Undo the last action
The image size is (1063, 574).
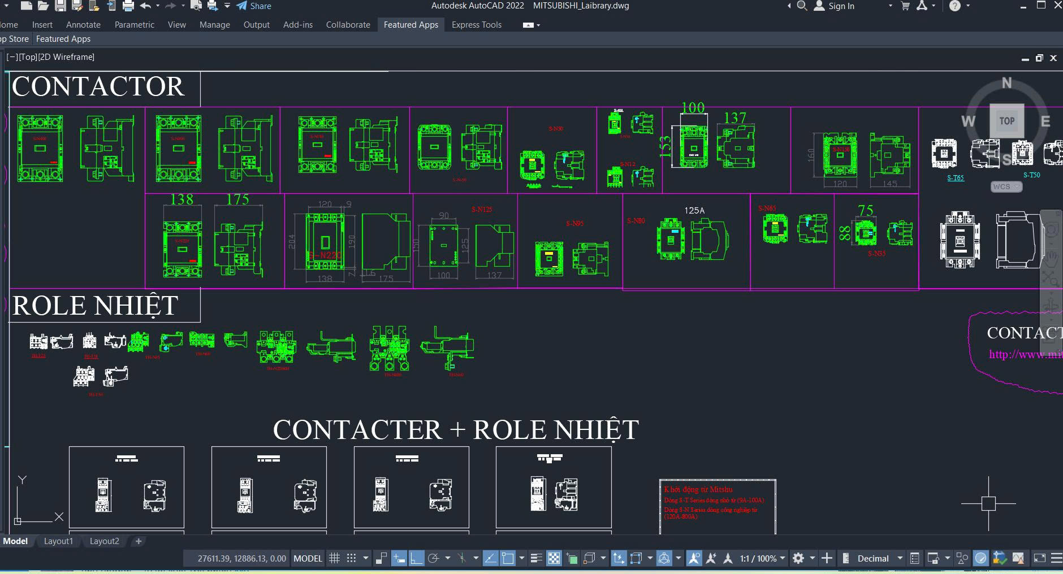[x=145, y=6]
